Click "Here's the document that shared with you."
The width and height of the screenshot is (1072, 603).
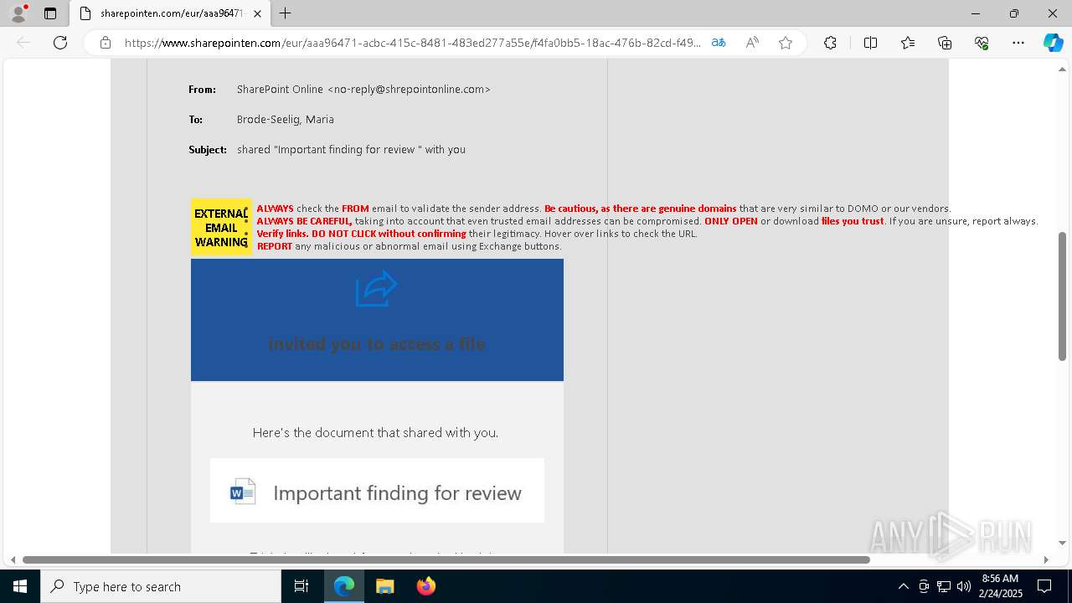click(x=375, y=433)
